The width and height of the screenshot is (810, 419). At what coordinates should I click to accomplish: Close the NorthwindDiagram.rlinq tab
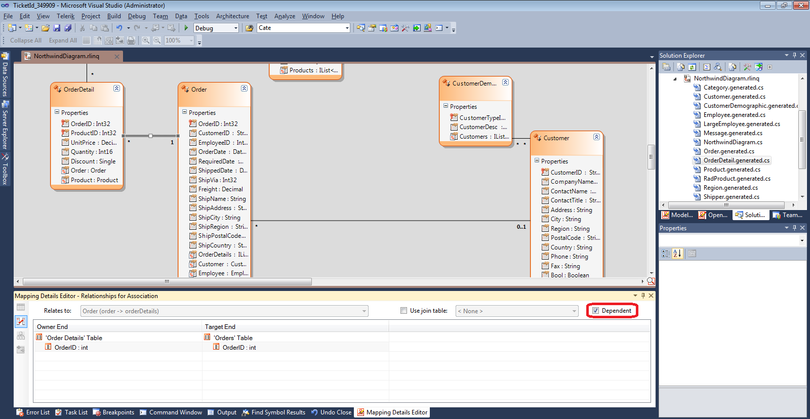pyautogui.click(x=117, y=57)
